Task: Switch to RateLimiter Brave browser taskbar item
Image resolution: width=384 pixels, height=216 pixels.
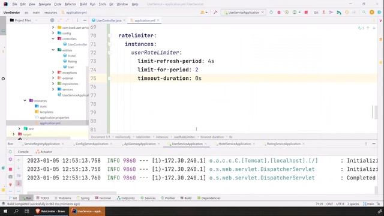Action: 50,211
